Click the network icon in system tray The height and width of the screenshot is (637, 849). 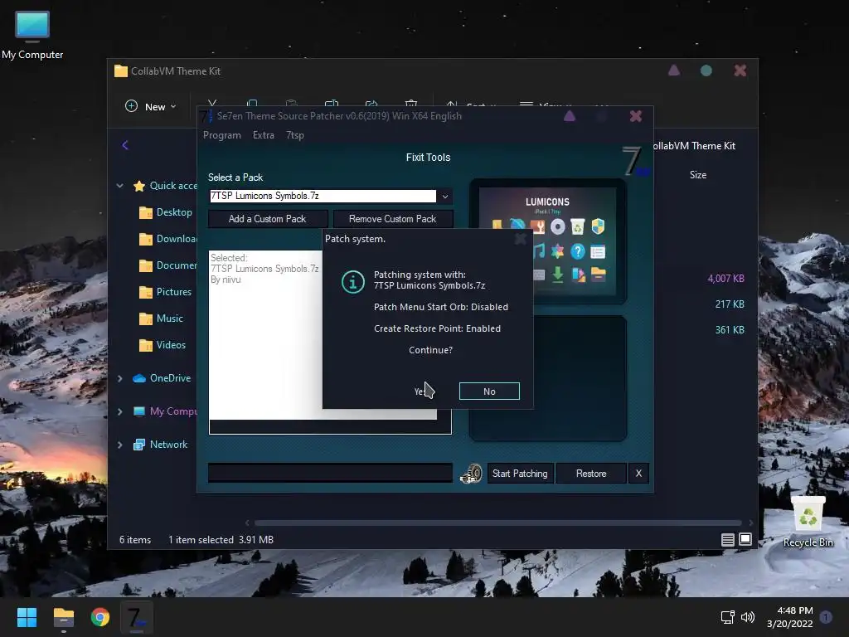[727, 617]
